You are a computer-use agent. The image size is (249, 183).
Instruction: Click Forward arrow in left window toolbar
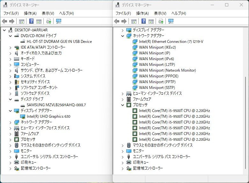[x=12, y=21]
